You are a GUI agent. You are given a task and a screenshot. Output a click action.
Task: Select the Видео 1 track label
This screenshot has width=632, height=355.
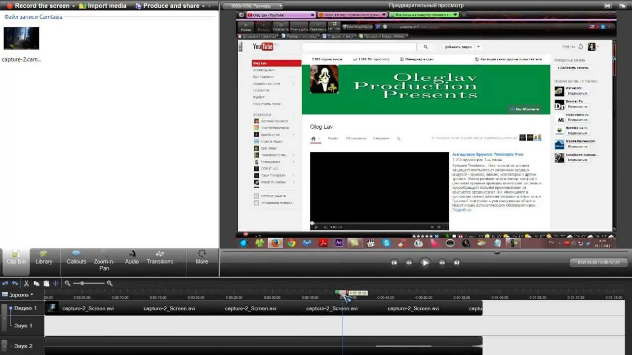pos(26,308)
